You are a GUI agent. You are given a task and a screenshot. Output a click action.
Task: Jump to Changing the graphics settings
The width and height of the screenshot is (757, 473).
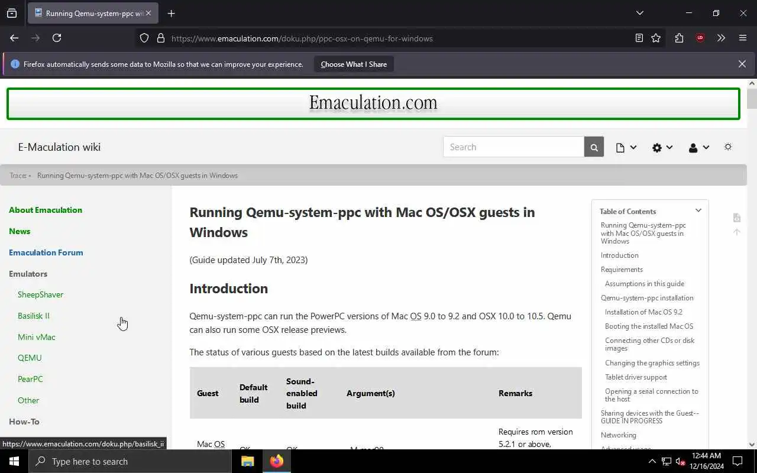pyautogui.click(x=652, y=363)
